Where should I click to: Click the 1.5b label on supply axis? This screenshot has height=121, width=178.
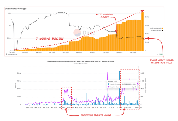[x=9, y=13]
